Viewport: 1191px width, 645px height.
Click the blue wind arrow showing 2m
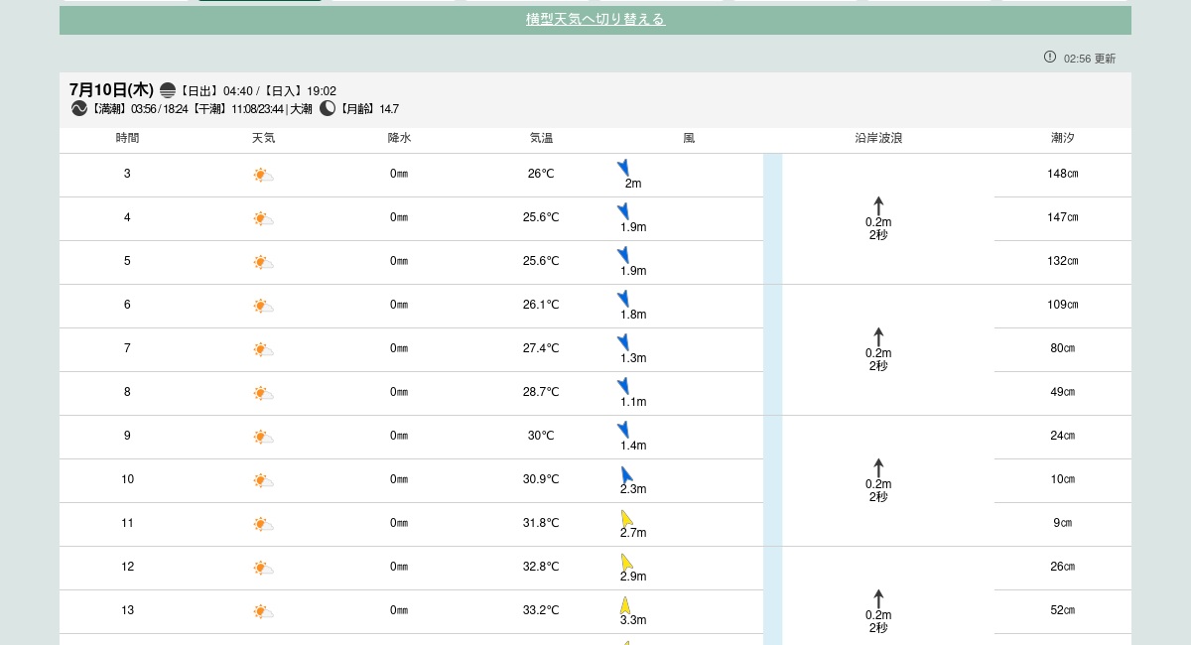pos(623,168)
